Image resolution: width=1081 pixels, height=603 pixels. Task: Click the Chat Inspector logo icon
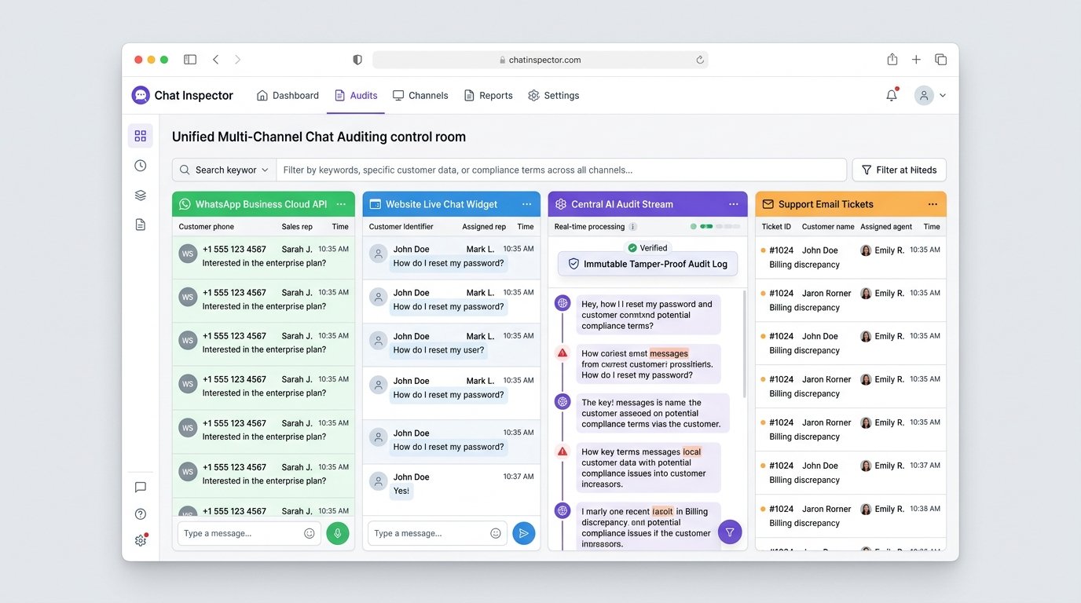tap(141, 95)
